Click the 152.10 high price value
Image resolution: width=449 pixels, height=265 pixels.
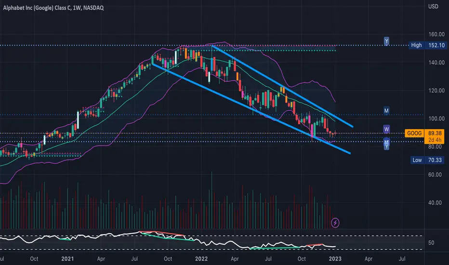tap(436, 45)
